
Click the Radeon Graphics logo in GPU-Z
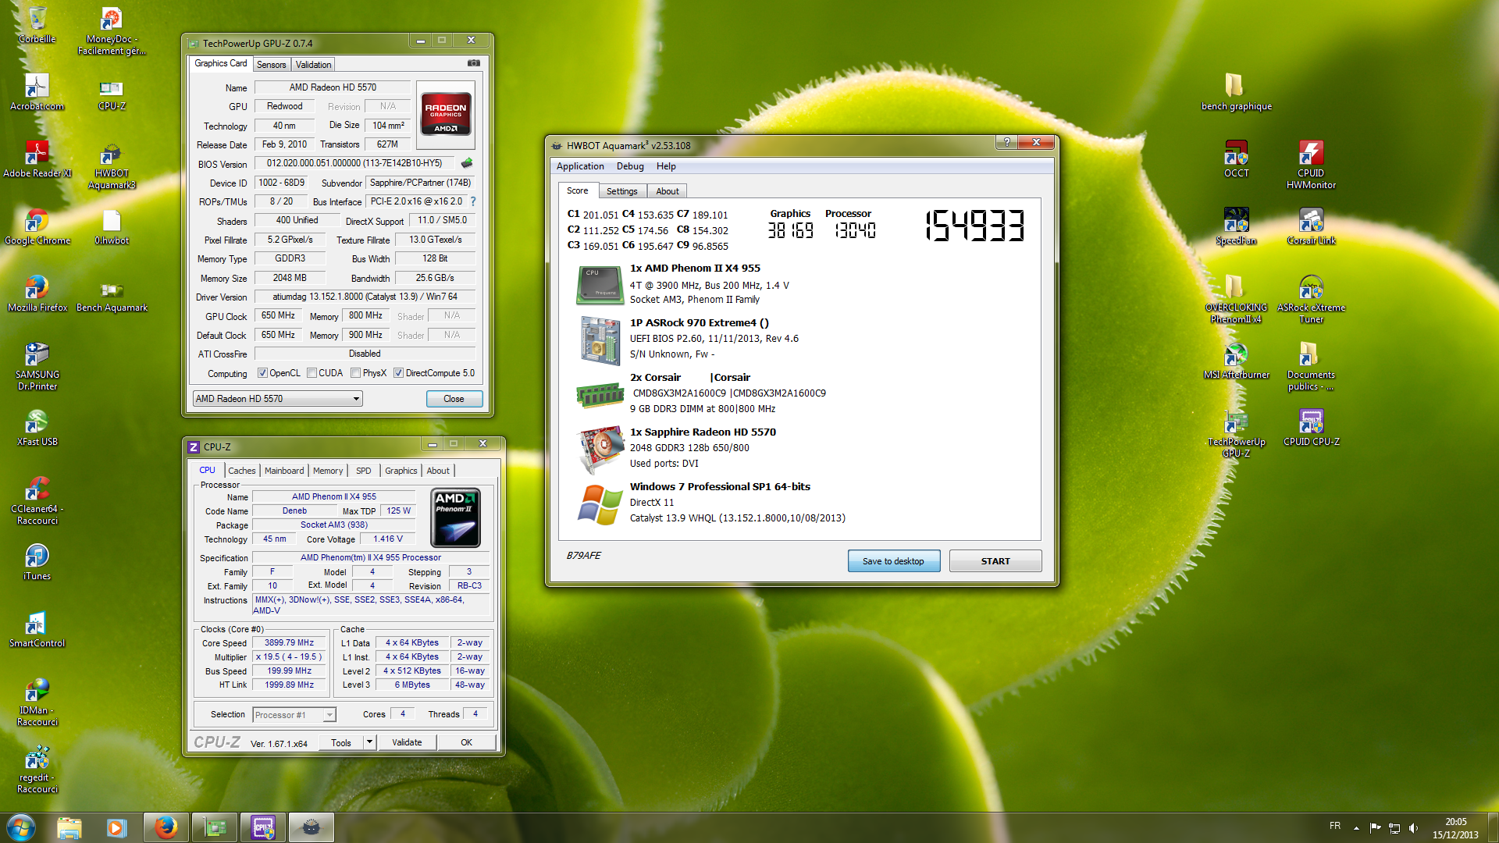(446, 116)
